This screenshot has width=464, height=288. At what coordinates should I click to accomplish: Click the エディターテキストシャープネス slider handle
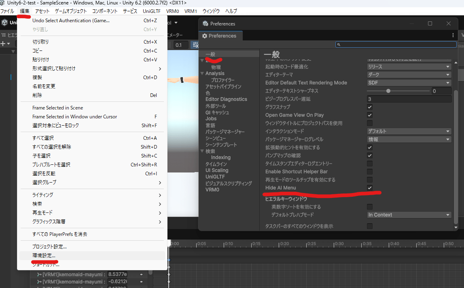coord(388,91)
